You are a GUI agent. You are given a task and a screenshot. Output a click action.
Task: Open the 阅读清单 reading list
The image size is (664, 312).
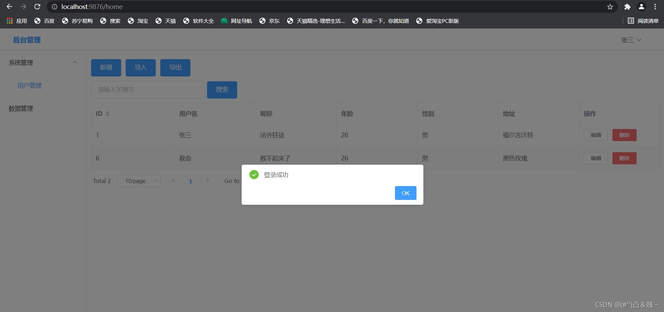[x=643, y=21]
